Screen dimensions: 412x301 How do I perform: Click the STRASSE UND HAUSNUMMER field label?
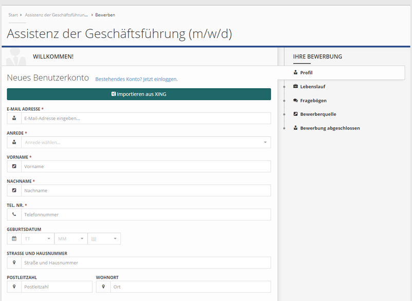pos(37,253)
